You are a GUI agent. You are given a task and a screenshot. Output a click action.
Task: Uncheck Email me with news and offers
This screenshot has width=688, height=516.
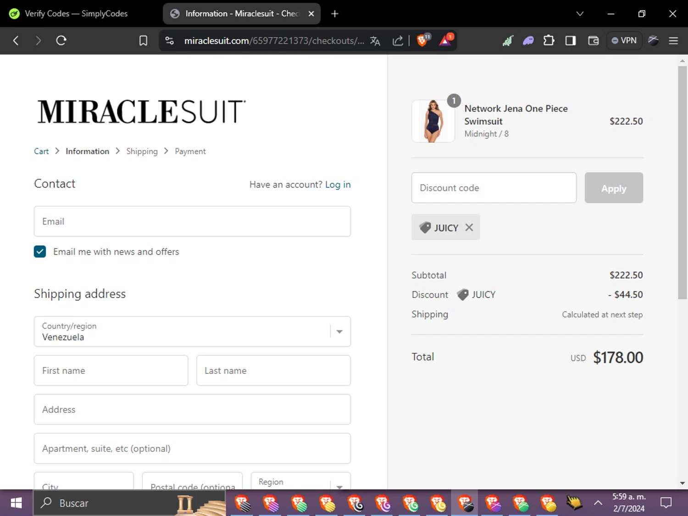pyautogui.click(x=40, y=251)
